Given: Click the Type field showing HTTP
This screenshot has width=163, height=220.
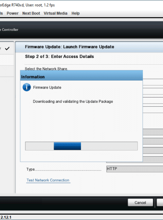Looking at the screenshot, I should pyautogui.click(x=134, y=169).
